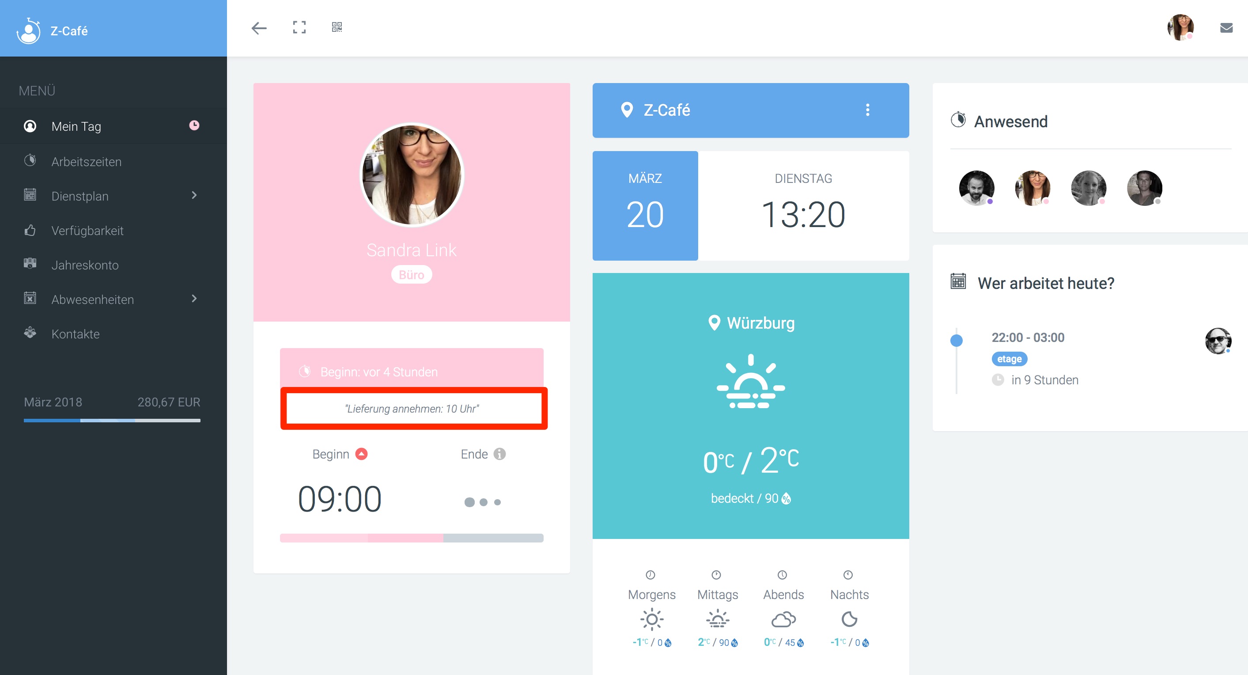Click Kontakte icon in sidebar

tap(30, 332)
